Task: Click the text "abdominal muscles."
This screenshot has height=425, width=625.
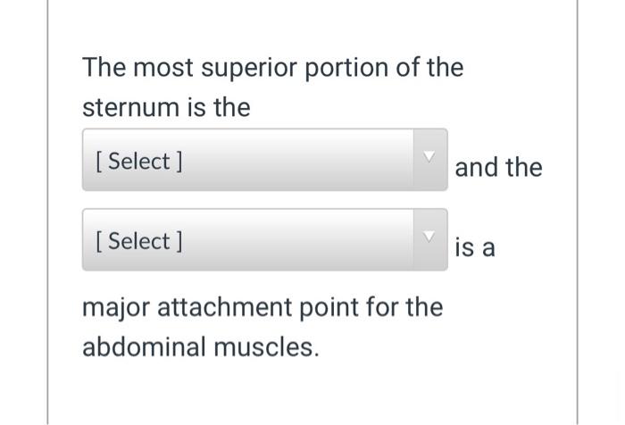Action: tap(200, 346)
